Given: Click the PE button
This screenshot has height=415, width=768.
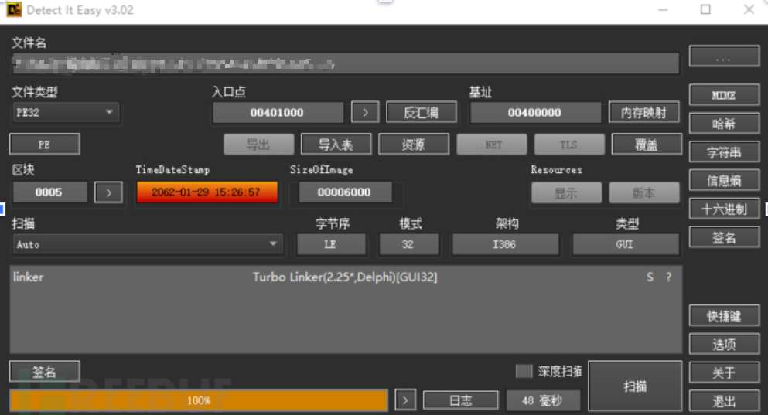Looking at the screenshot, I should 45,145.
